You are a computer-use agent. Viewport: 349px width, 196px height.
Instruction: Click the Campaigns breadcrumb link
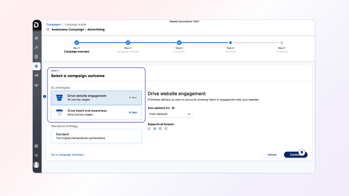coord(54,24)
